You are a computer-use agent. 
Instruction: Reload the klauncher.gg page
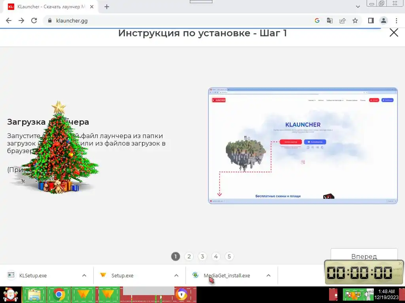[x=34, y=21]
